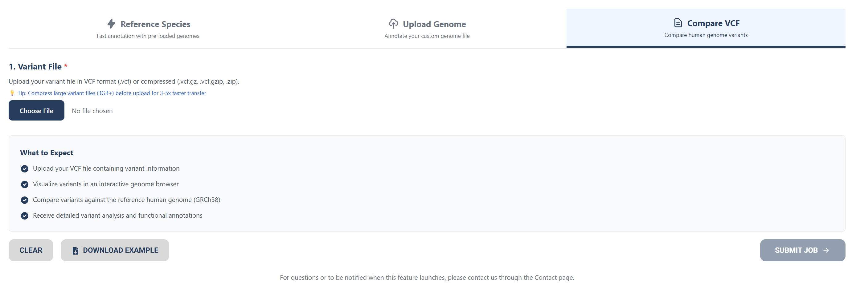Viewport: 856px width, 285px height.
Task: Switch to the Upload Genome tab
Action: [x=427, y=28]
